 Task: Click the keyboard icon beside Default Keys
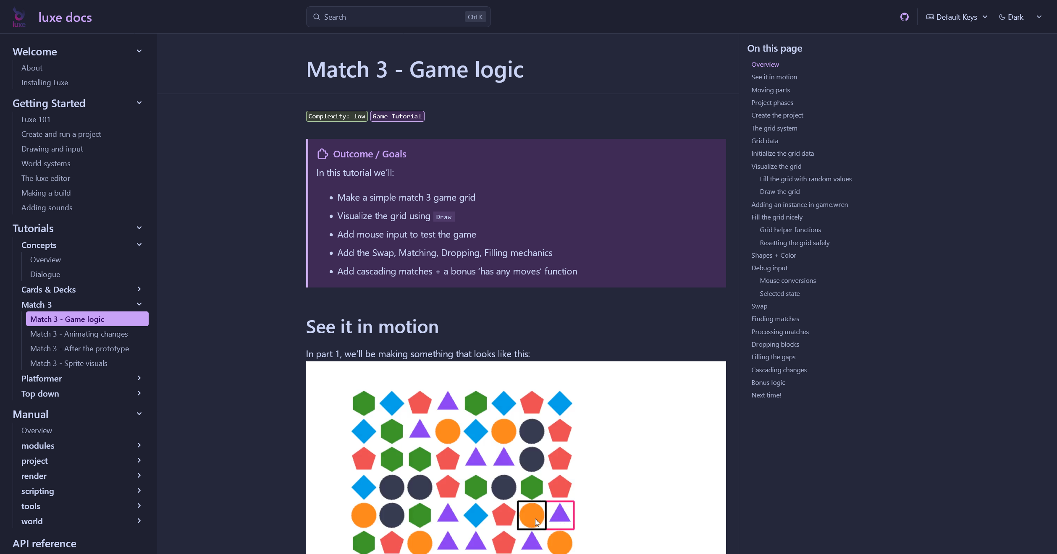[930, 17]
